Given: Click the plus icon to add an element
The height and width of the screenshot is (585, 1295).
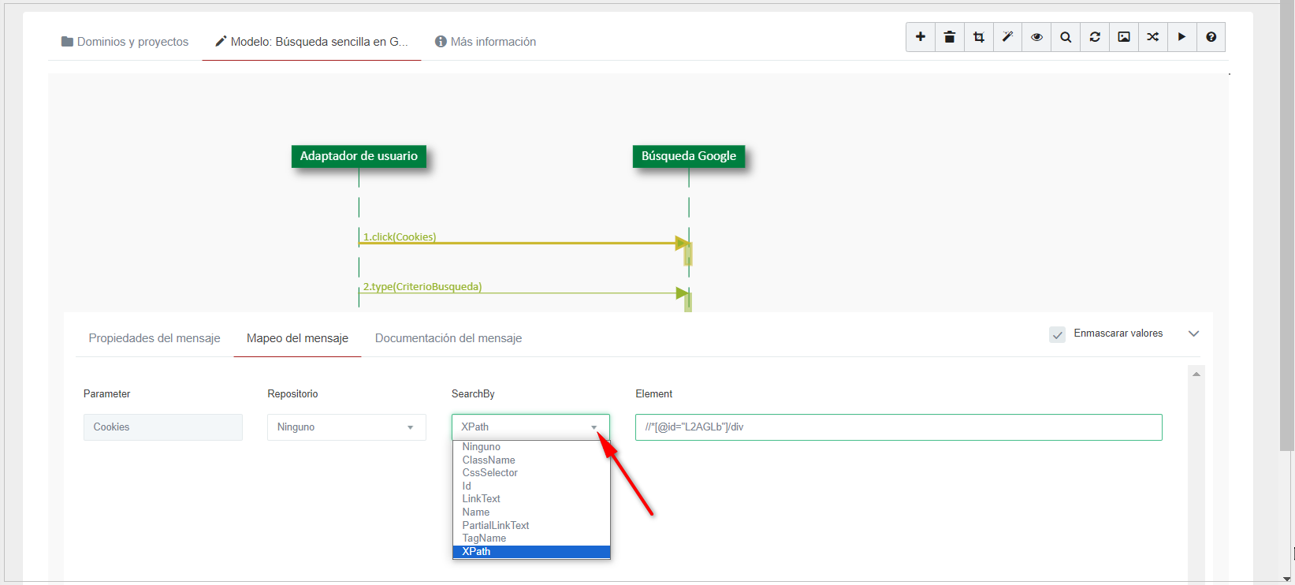Looking at the screenshot, I should coord(920,37).
